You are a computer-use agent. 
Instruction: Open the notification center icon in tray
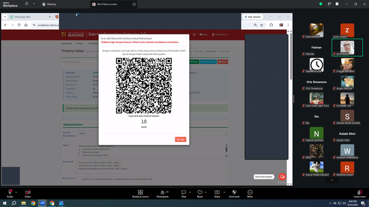(x=363, y=203)
